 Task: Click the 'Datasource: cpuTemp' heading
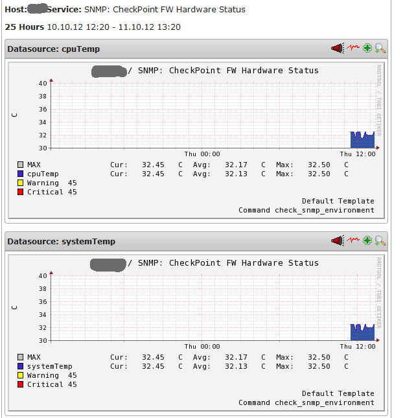pyautogui.click(x=54, y=49)
